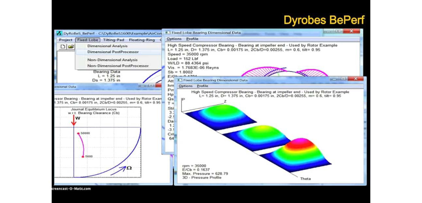422x203 pixels.
Task: Open the Floating-Ring menu
Action: click(x=142, y=40)
